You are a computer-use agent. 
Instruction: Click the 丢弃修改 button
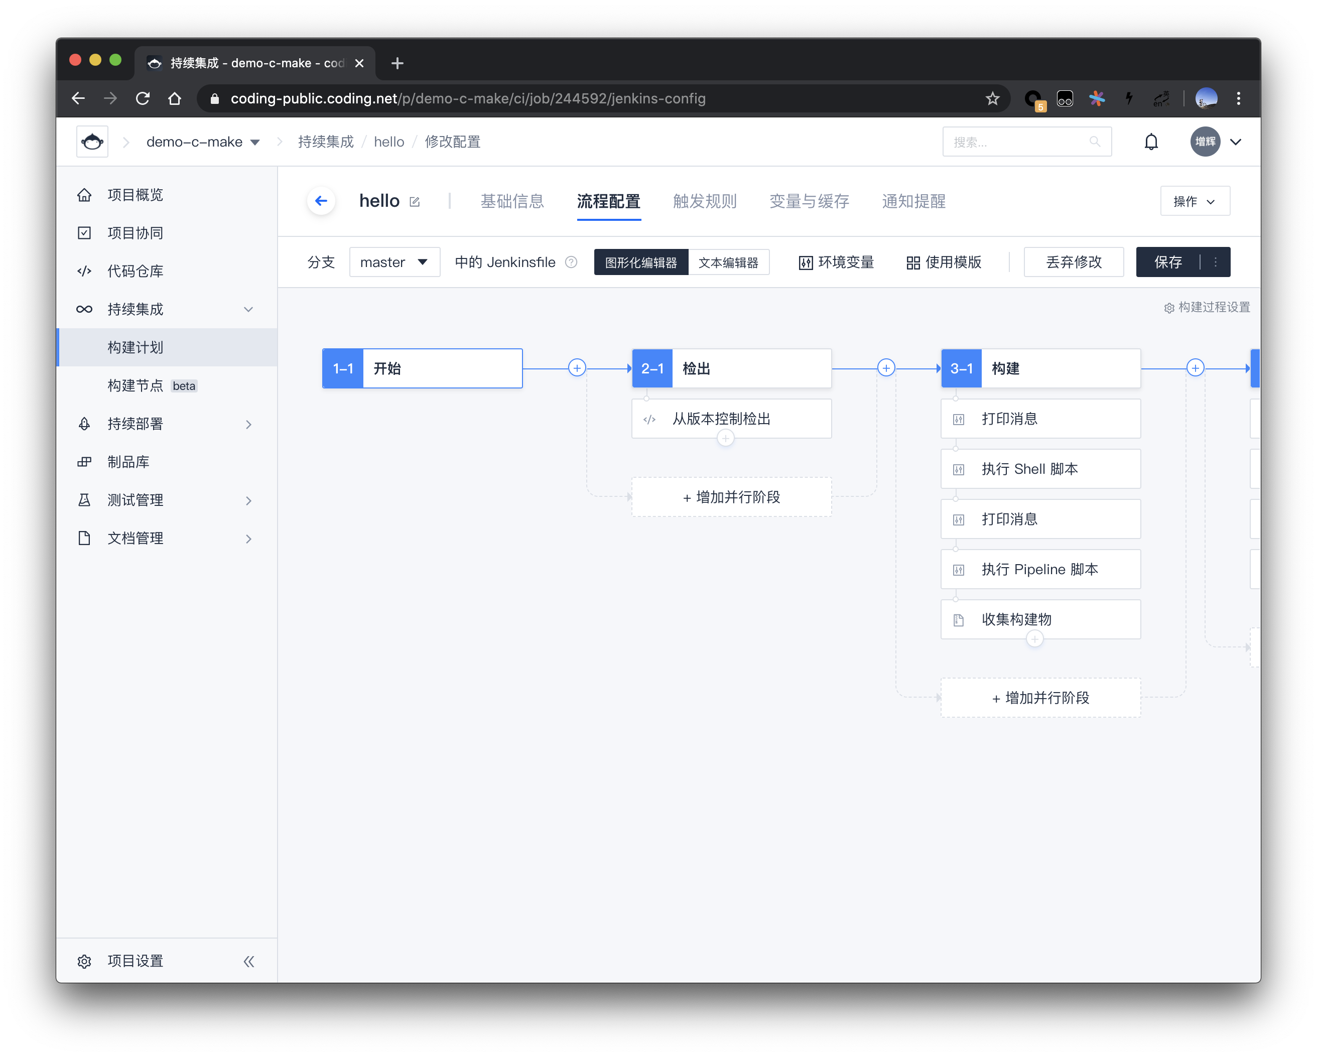tap(1073, 262)
